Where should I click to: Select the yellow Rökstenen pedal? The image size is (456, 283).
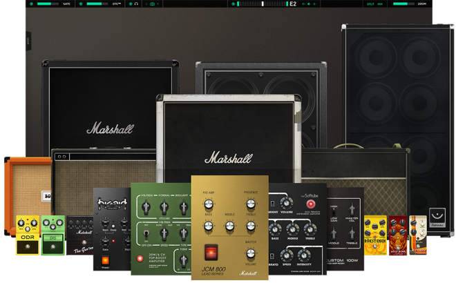point(375,235)
